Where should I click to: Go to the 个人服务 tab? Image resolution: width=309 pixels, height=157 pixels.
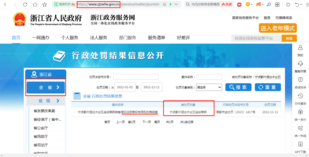coord(70,38)
